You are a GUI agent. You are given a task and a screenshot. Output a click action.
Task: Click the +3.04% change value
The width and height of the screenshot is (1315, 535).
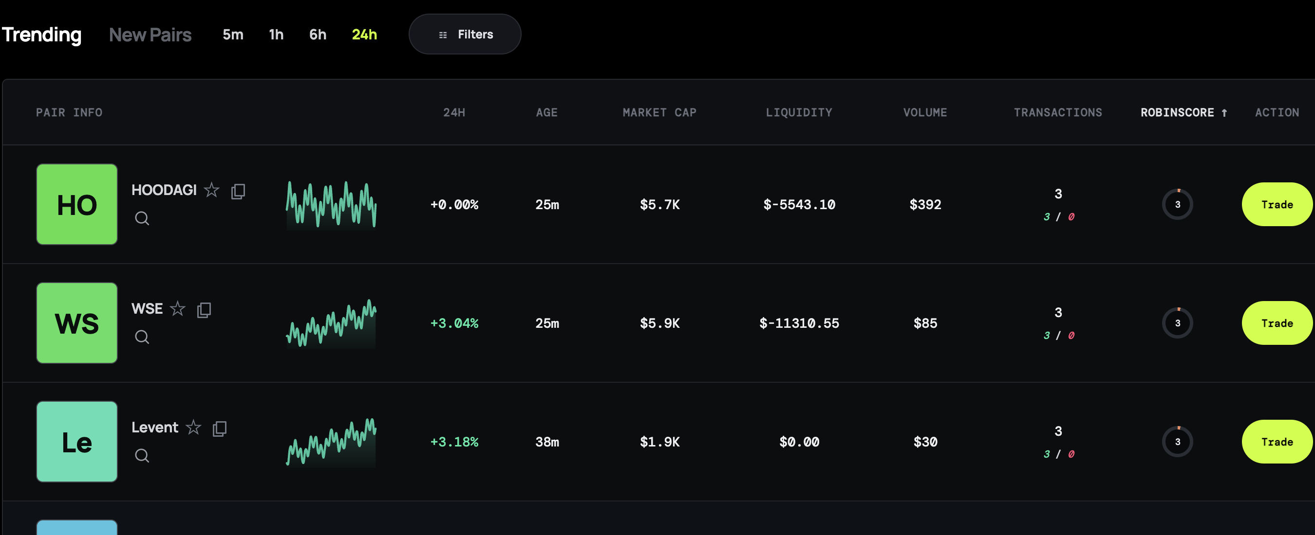pos(454,323)
